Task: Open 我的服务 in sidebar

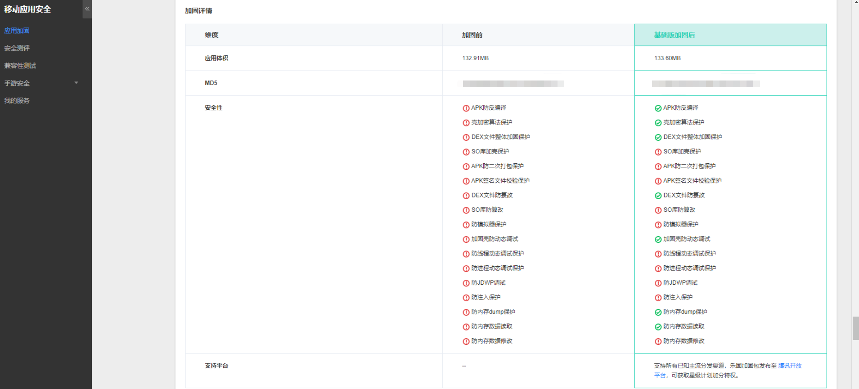Action: pos(17,101)
